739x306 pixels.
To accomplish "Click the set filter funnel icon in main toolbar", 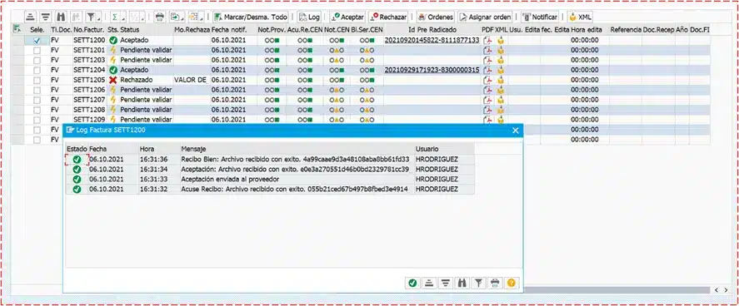I will click(91, 17).
